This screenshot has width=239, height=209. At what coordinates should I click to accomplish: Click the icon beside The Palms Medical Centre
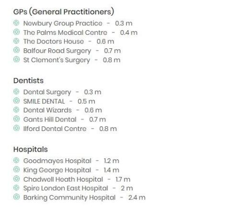16,32
